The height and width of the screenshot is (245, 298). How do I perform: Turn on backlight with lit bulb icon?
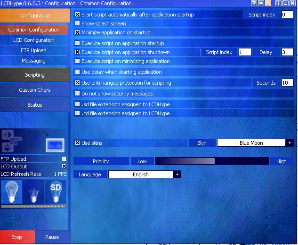[x=11, y=192]
